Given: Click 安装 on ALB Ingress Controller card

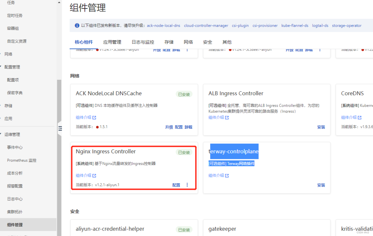Looking at the screenshot, I should coord(321,127).
